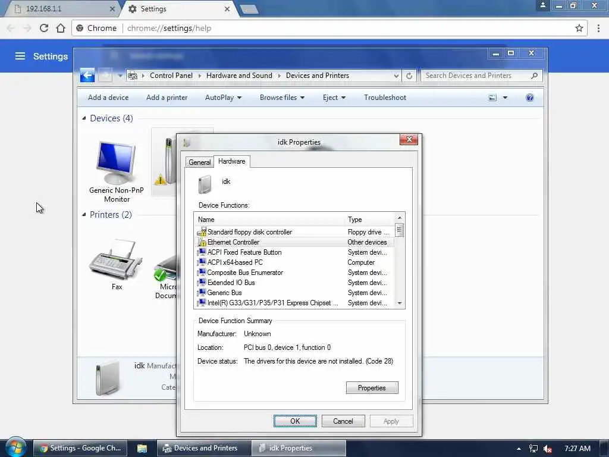Click the network tray icon

coord(533,449)
